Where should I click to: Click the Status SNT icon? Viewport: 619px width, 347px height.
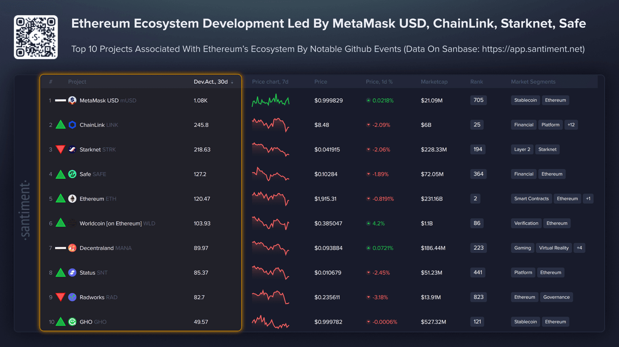point(72,273)
